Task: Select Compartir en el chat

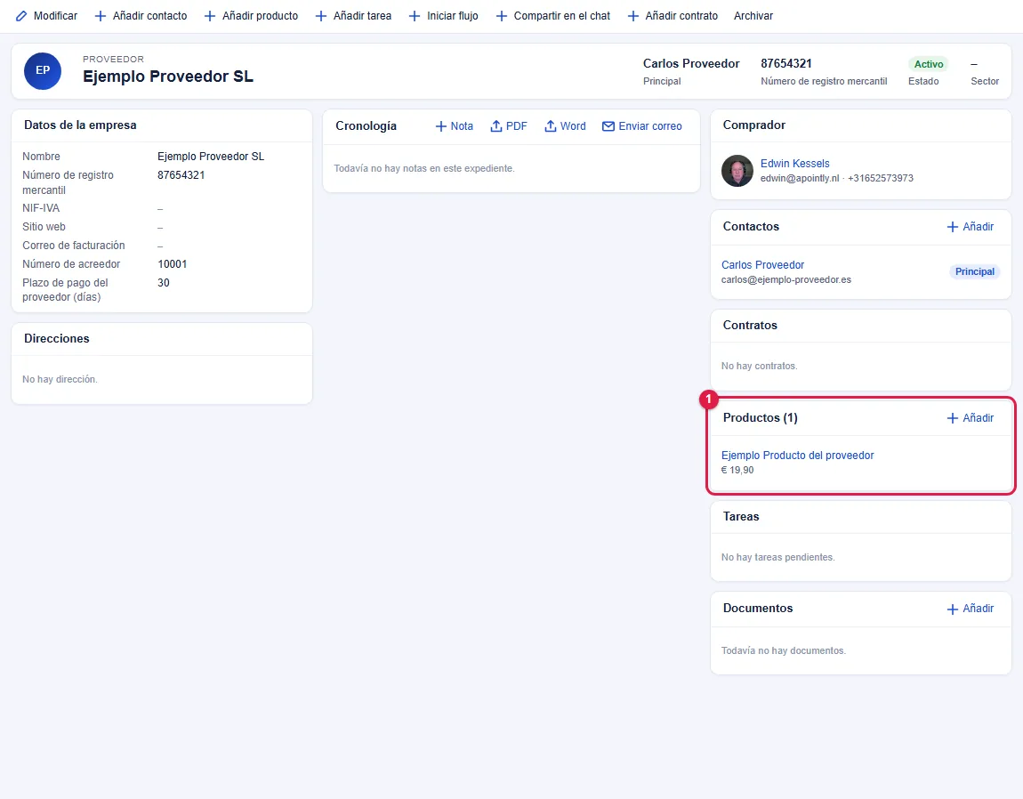Action: (553, 16)
